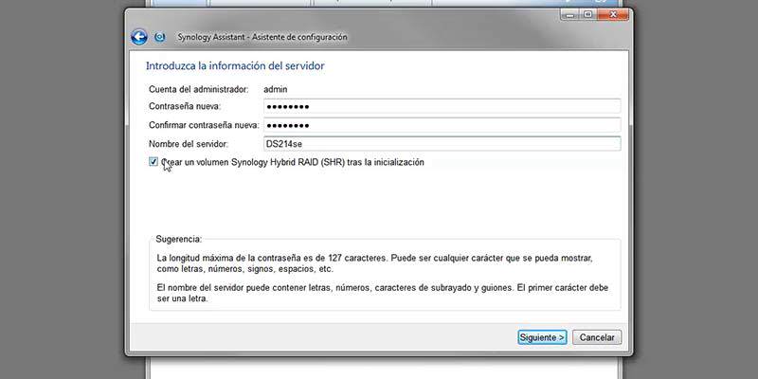Screen dimensions: 758x379
Task: Close the setup wizard window
Action: click(x=613, y=14)
